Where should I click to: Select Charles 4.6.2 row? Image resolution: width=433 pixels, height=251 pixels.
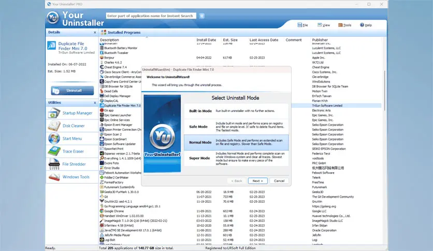point(240,62)
